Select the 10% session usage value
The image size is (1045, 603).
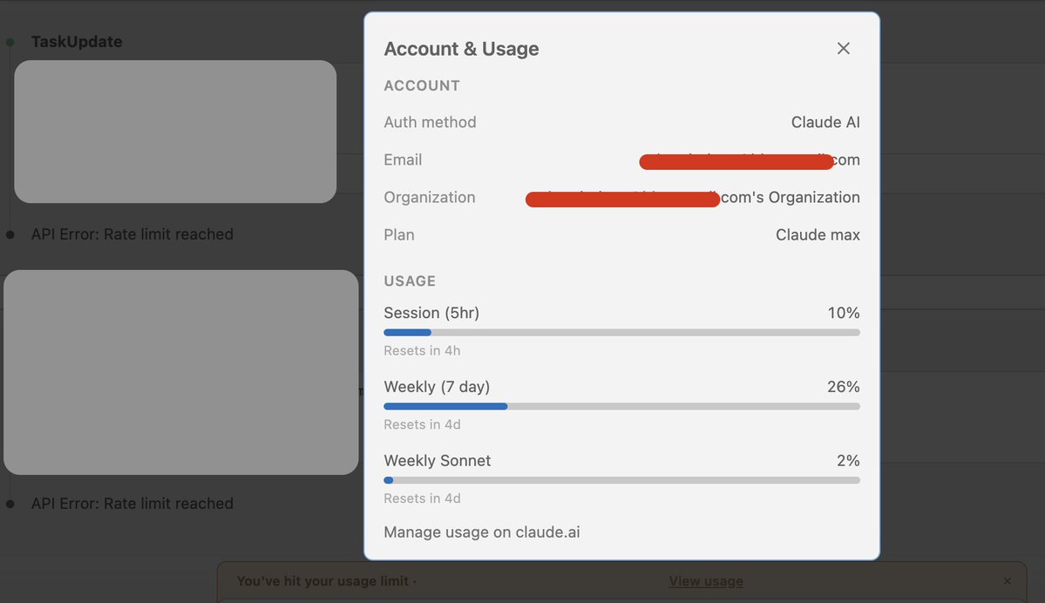click(x=844, y=313)
